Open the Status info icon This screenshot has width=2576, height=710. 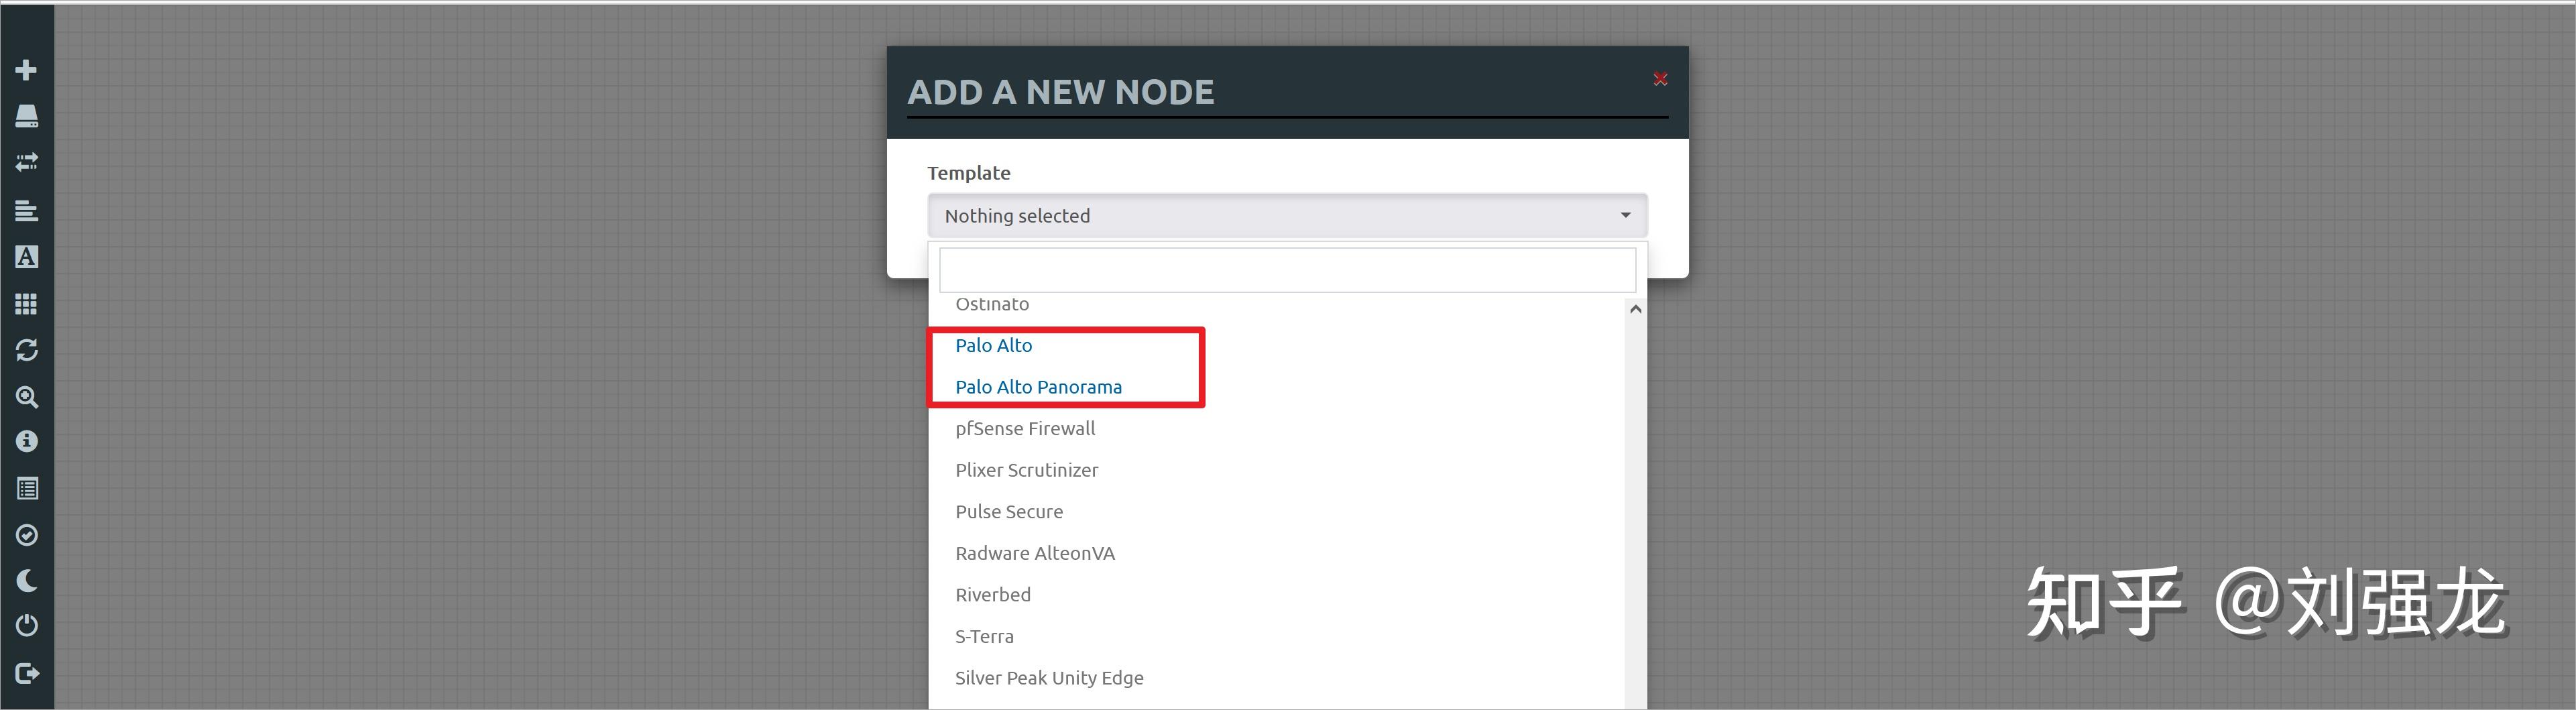pos(27,441)
